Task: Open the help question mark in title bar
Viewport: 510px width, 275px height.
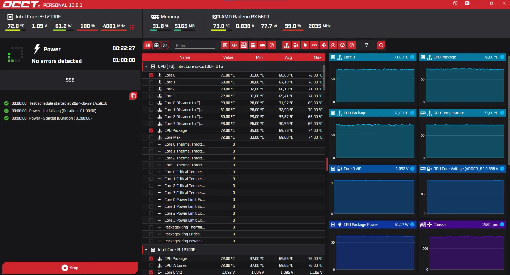Action: click(455, 3)
